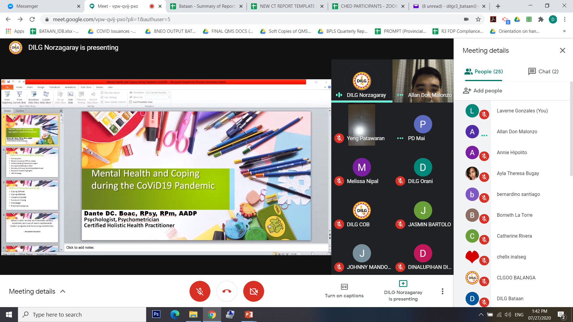
Task: Select Annie Hipolito in people list
Action: 512,152
